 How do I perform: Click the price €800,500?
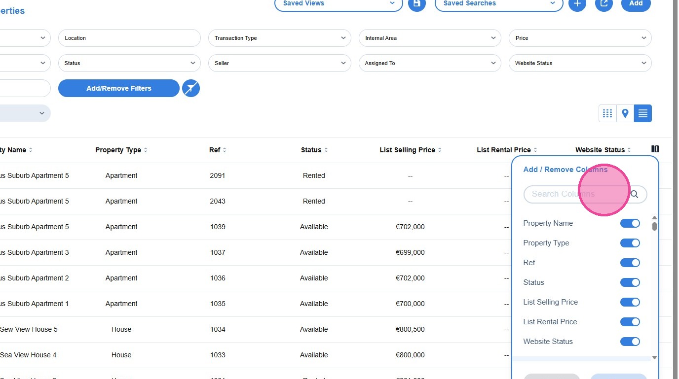pyautogui.click(x=410, y=329)
